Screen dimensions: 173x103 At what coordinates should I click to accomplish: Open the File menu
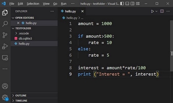(x=12, y=4)
